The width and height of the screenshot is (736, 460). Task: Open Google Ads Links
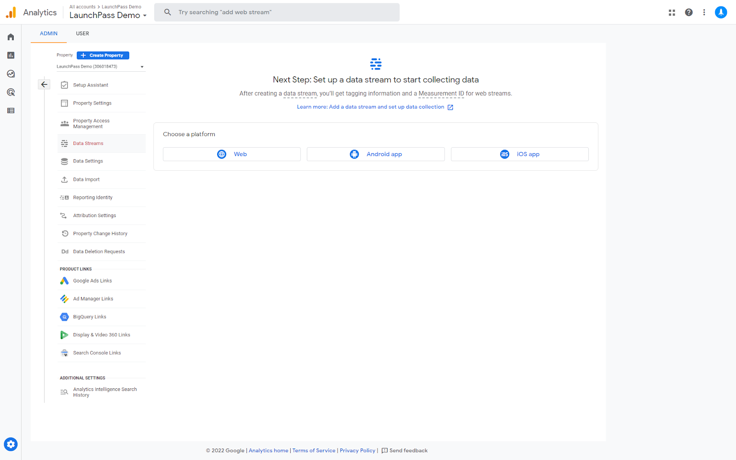(92, 281)
